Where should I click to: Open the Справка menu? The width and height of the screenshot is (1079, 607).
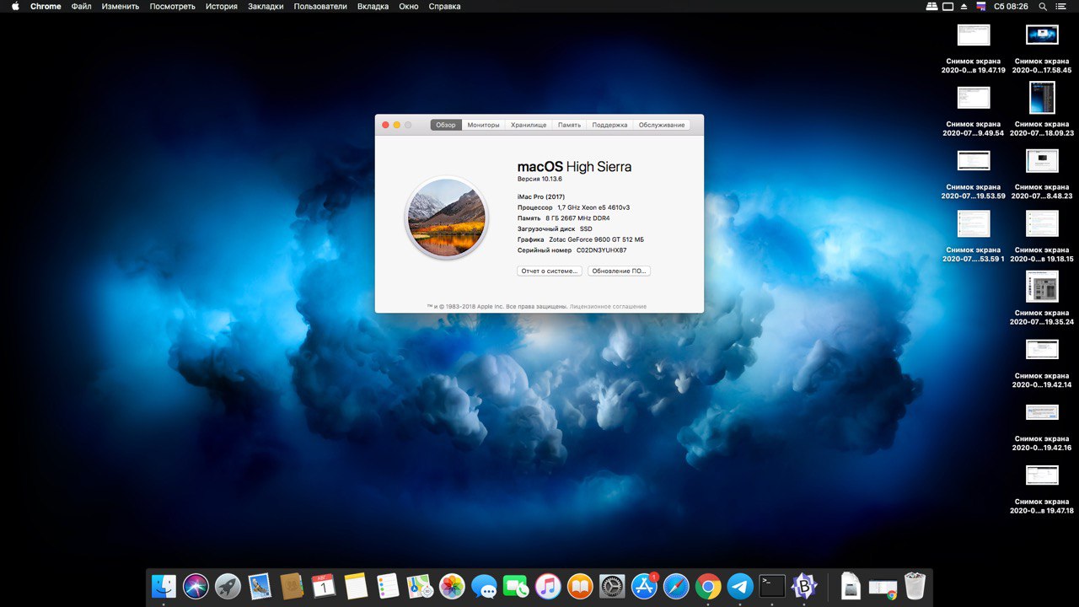(445, 6)
